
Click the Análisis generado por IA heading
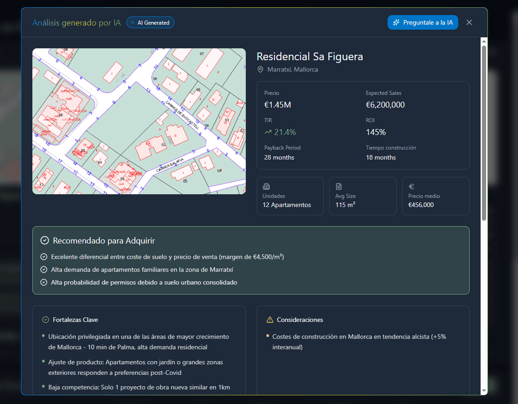click(77, 22)
